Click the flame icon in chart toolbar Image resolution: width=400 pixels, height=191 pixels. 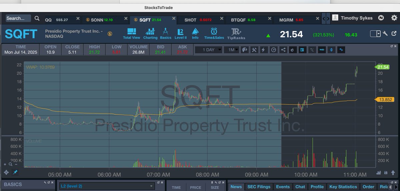pyautogui.click(x=293, y=50)
